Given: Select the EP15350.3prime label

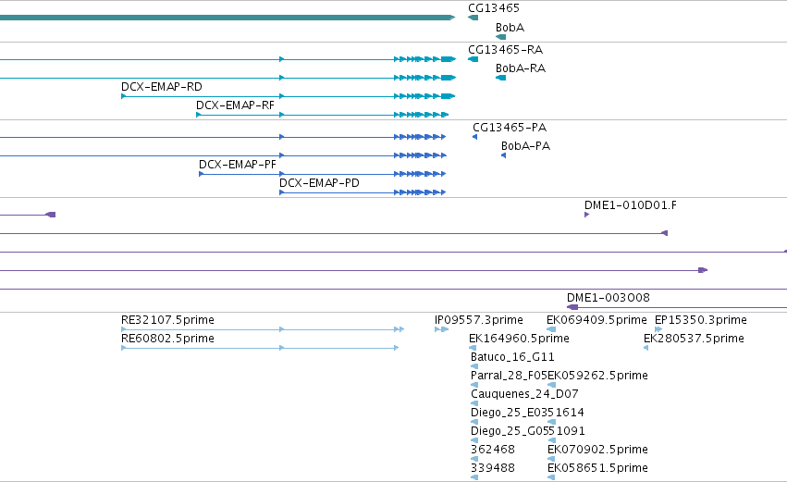Looking at the screenshot, I should pyautogui.click(x=701, y=320).
